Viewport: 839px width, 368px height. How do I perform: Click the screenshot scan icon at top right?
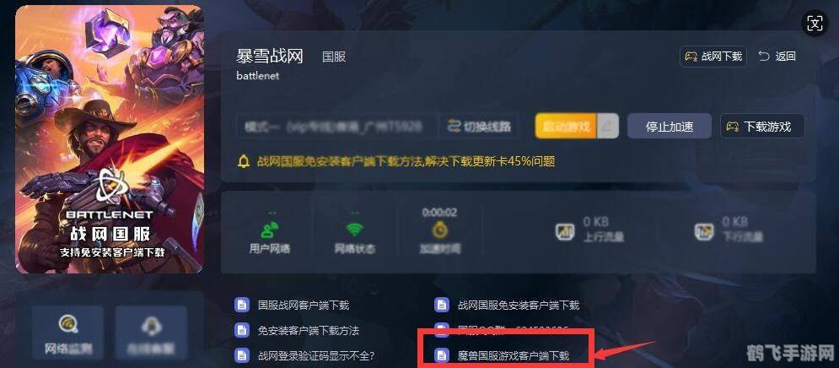(815, 24)
